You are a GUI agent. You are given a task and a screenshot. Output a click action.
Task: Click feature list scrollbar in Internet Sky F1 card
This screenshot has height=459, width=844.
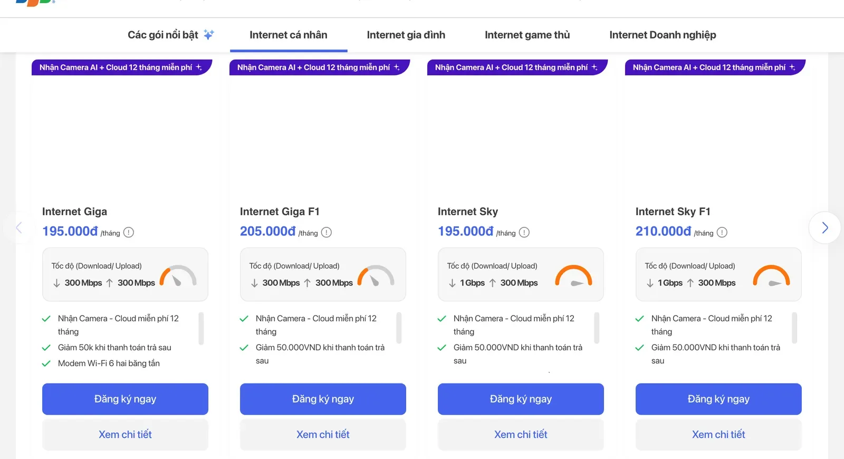(794, 328)
